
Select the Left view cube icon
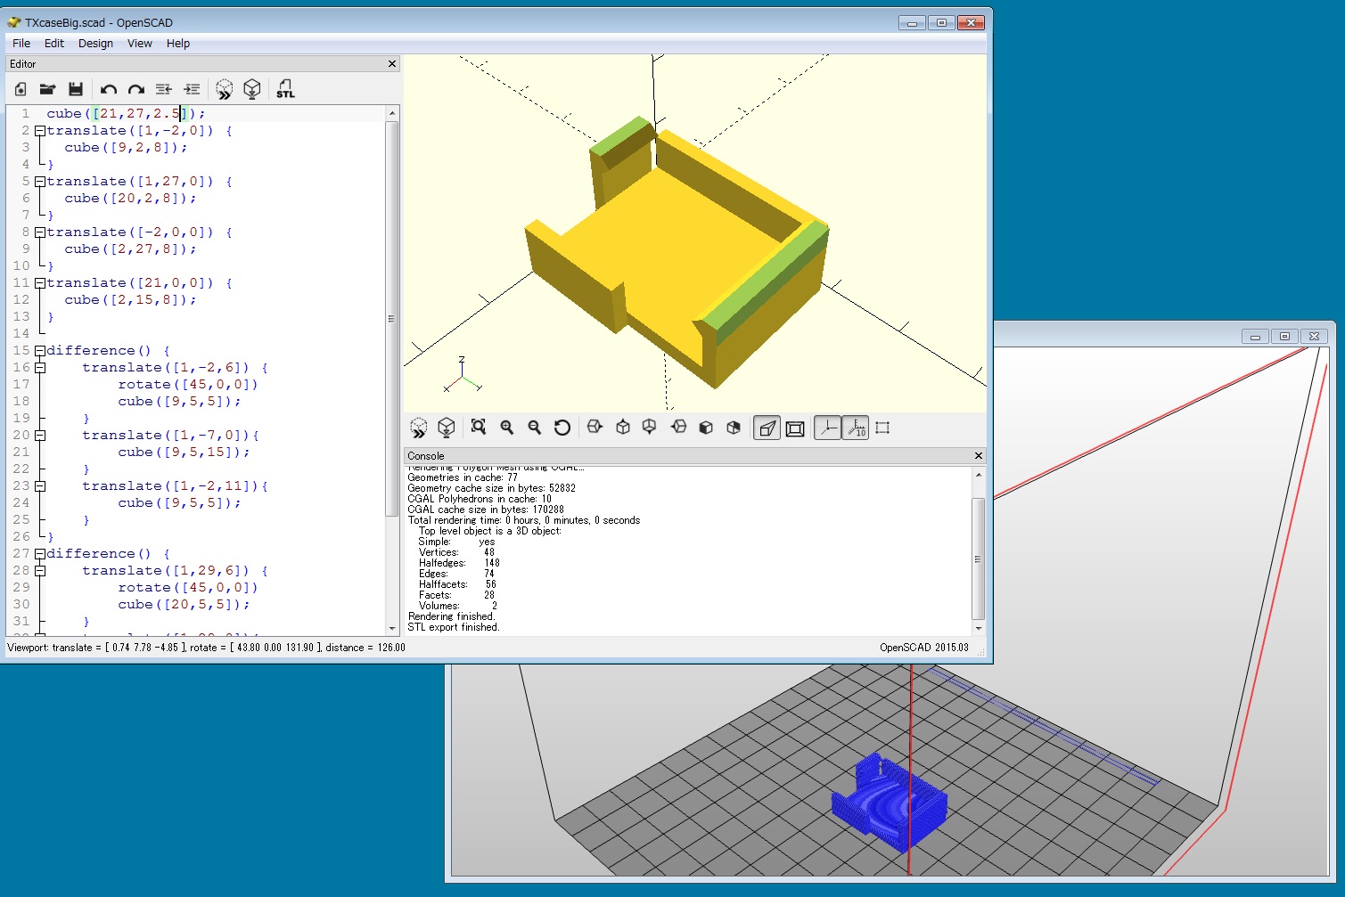(678, 428)
